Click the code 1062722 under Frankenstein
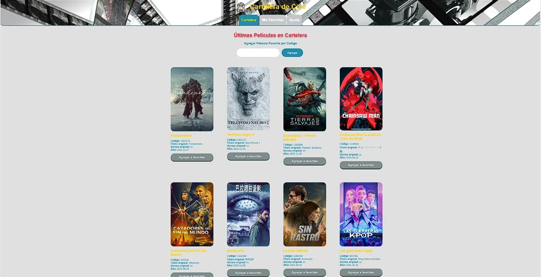The image size is (541, 277). 185,141
